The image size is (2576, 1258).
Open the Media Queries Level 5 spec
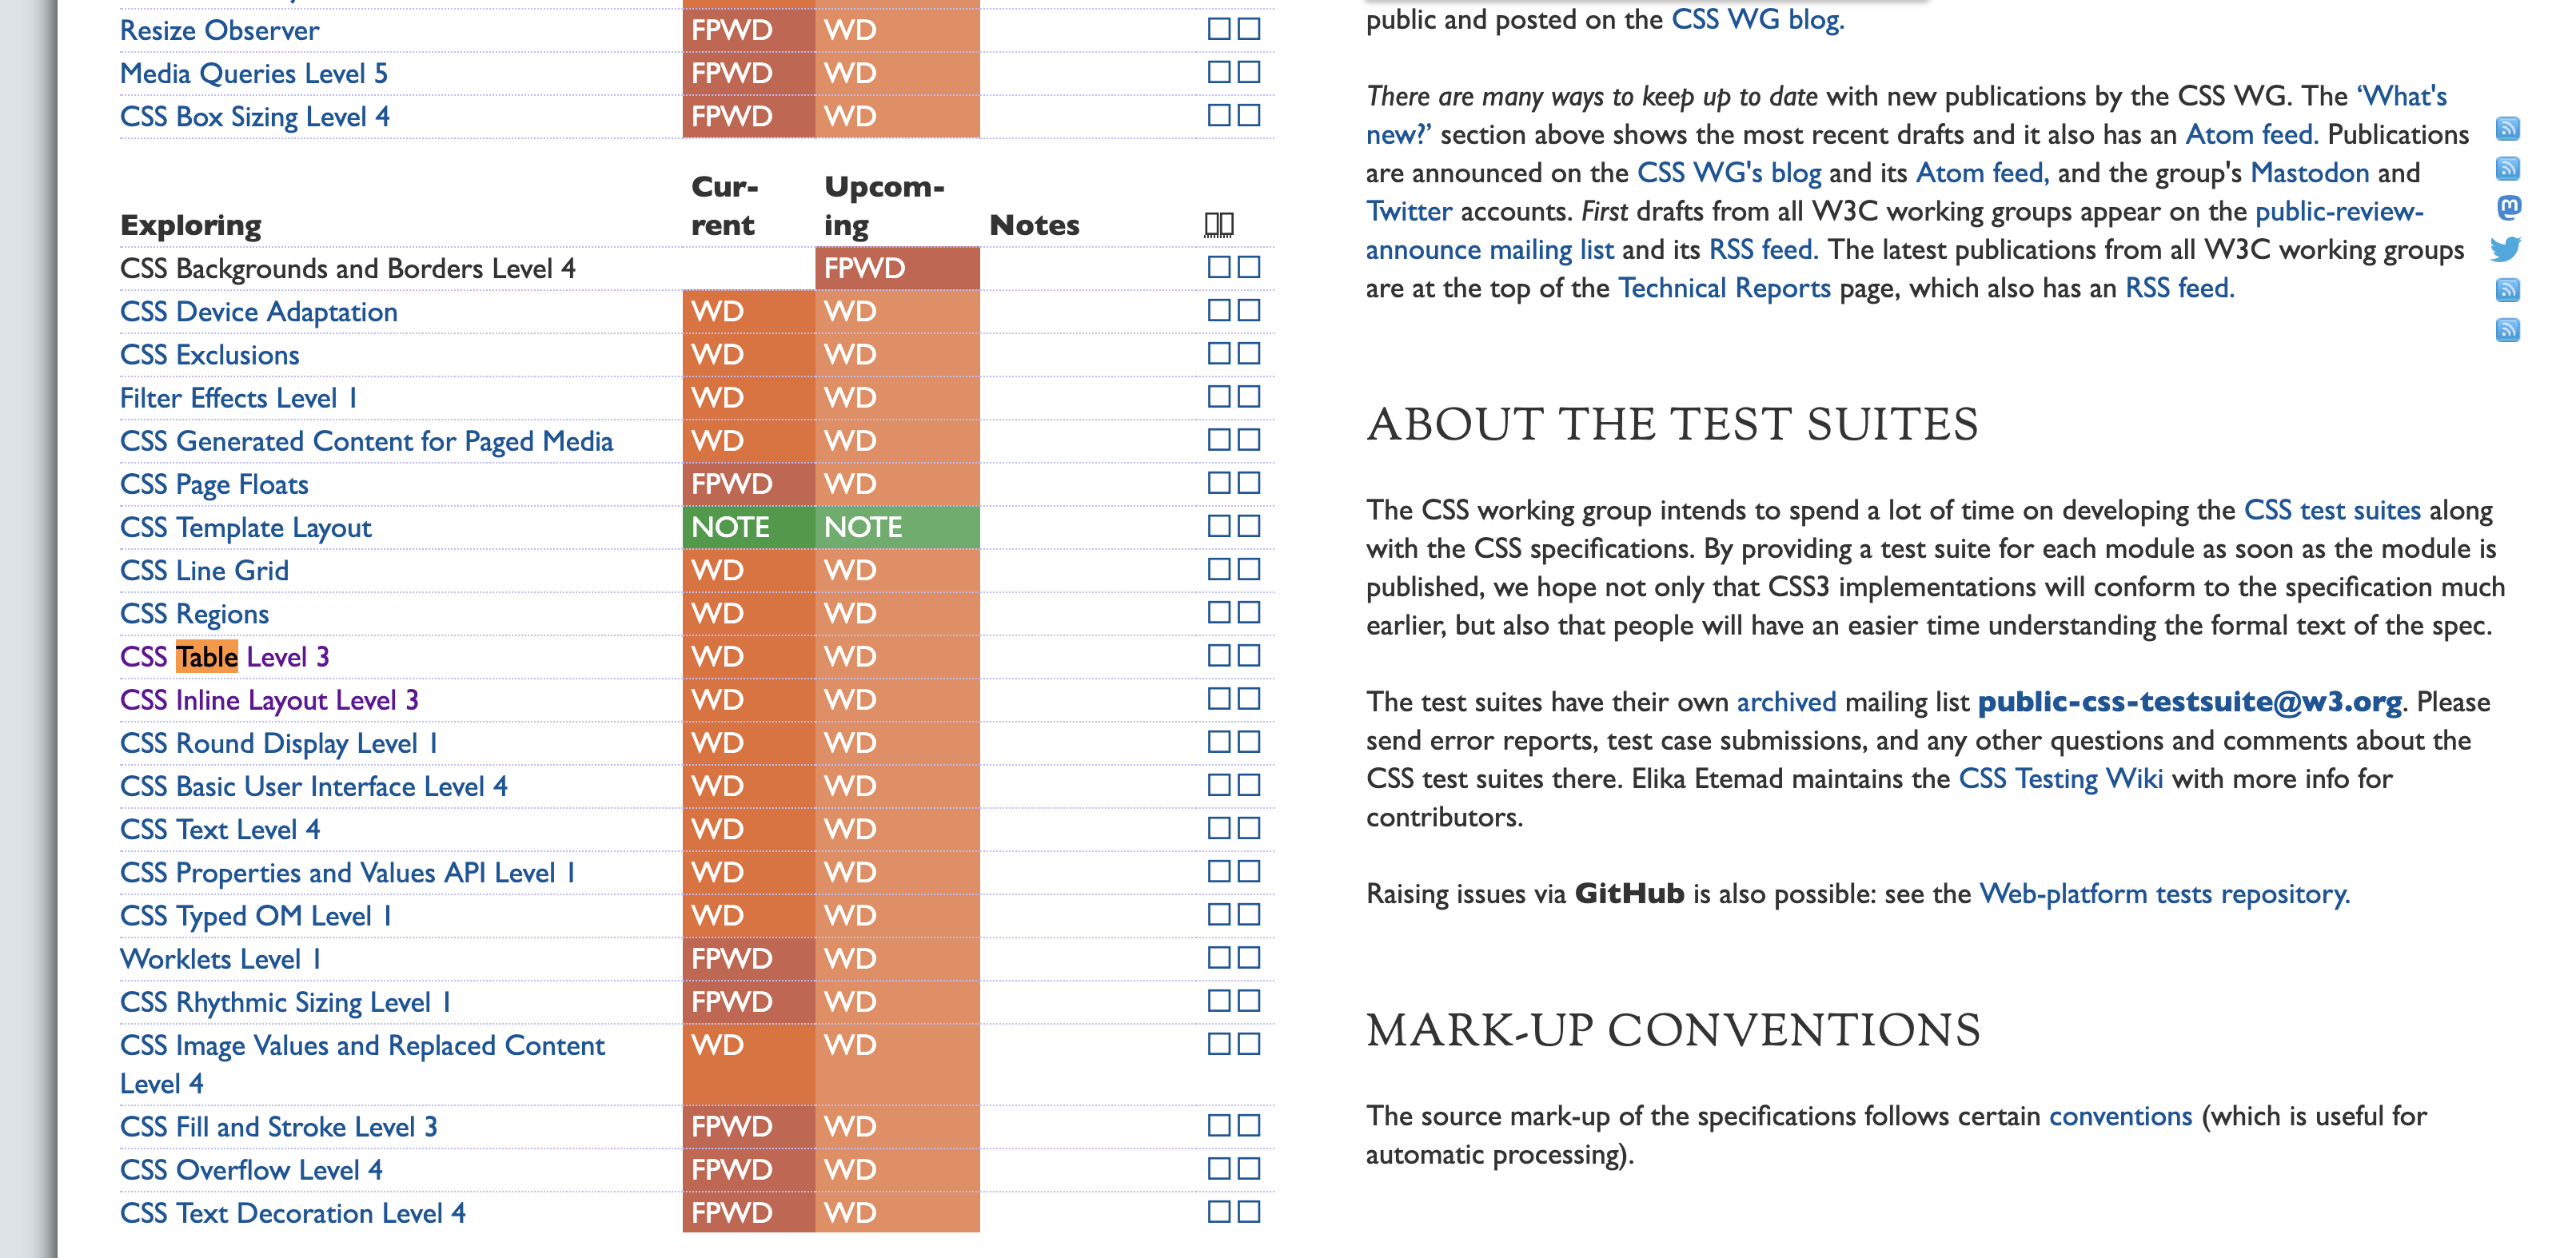(253, 73)
